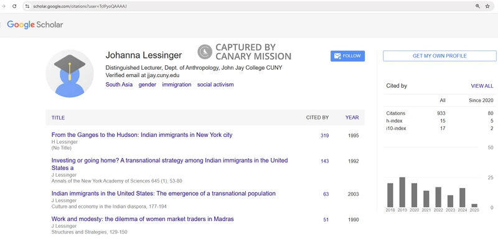Click the zoom magnifier icon in address bar

click(x=477, y=6)
